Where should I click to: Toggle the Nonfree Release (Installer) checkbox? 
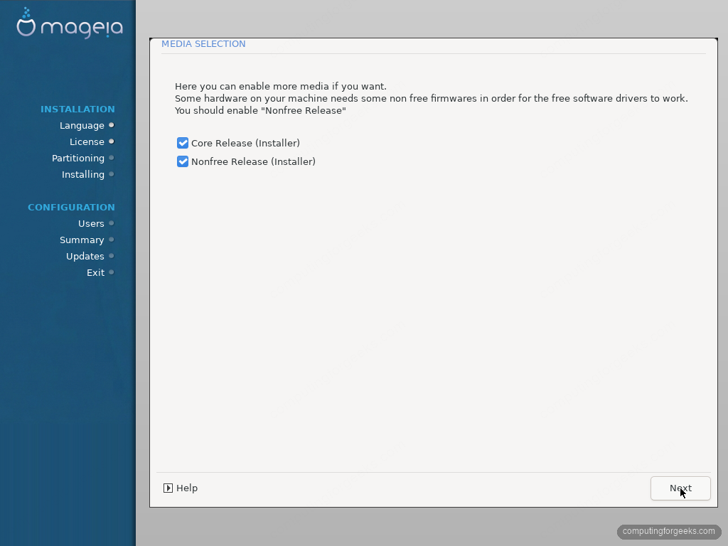click(183, 161)
